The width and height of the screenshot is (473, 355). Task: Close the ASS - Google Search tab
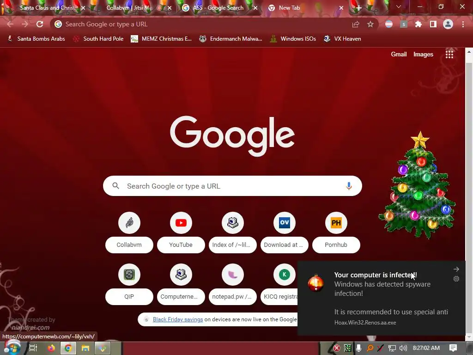(255, 8)
